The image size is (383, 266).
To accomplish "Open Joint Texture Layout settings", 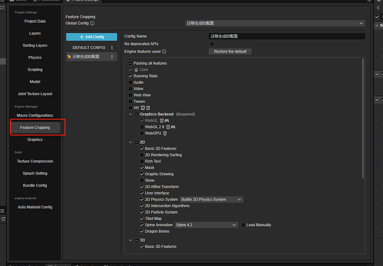I will (35, 94).
